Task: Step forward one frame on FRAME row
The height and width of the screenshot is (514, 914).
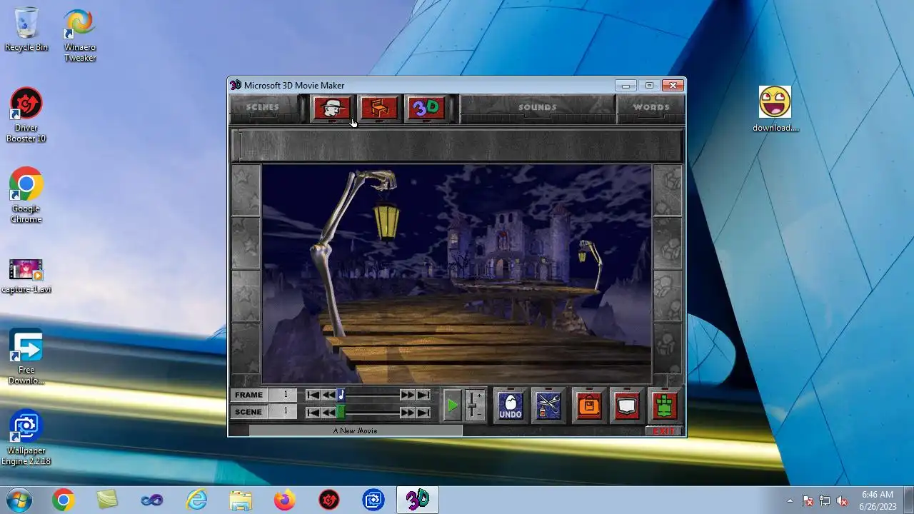Action: [407, 395]
